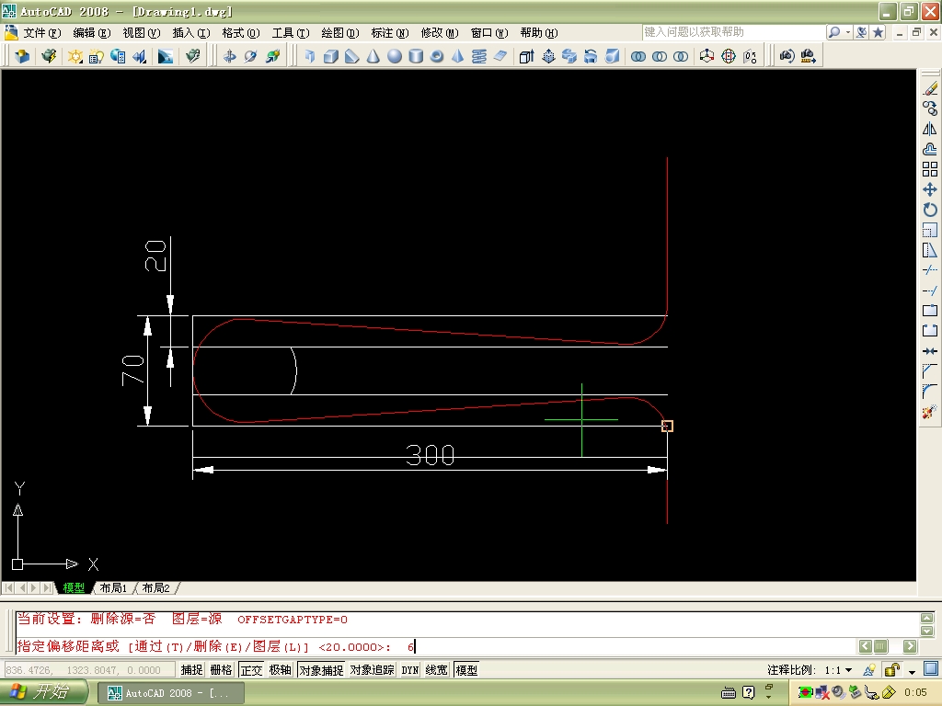
Task: Expand the InfoCenter search options arrow
Action: point(847,32)
